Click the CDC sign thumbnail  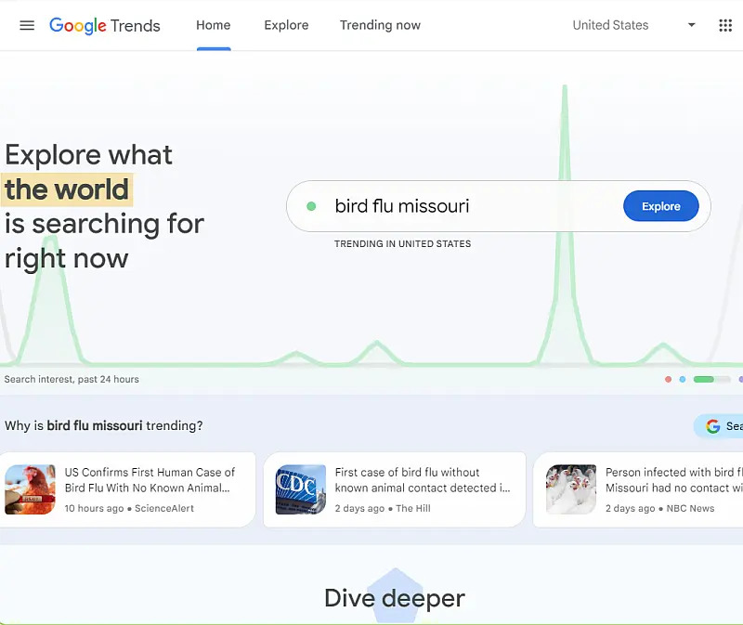click(301, 489)
